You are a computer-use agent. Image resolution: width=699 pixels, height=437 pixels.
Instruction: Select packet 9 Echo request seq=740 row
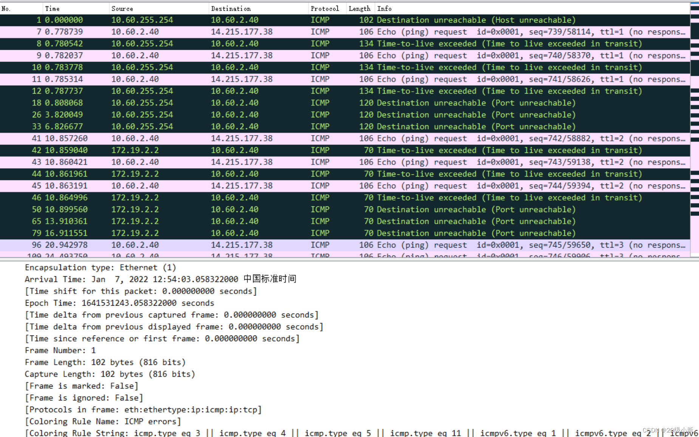point(345,55)
